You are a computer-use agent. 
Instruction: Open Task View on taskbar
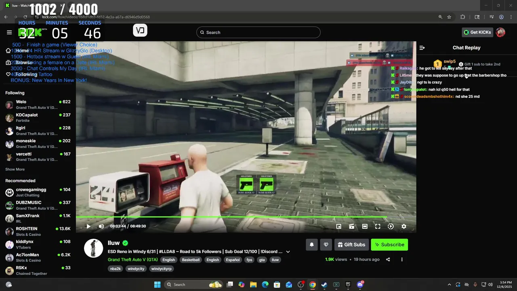(x=230, y=285)
